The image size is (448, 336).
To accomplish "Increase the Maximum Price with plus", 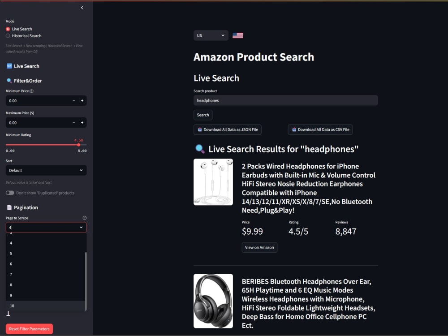I will tap(82, 123).
